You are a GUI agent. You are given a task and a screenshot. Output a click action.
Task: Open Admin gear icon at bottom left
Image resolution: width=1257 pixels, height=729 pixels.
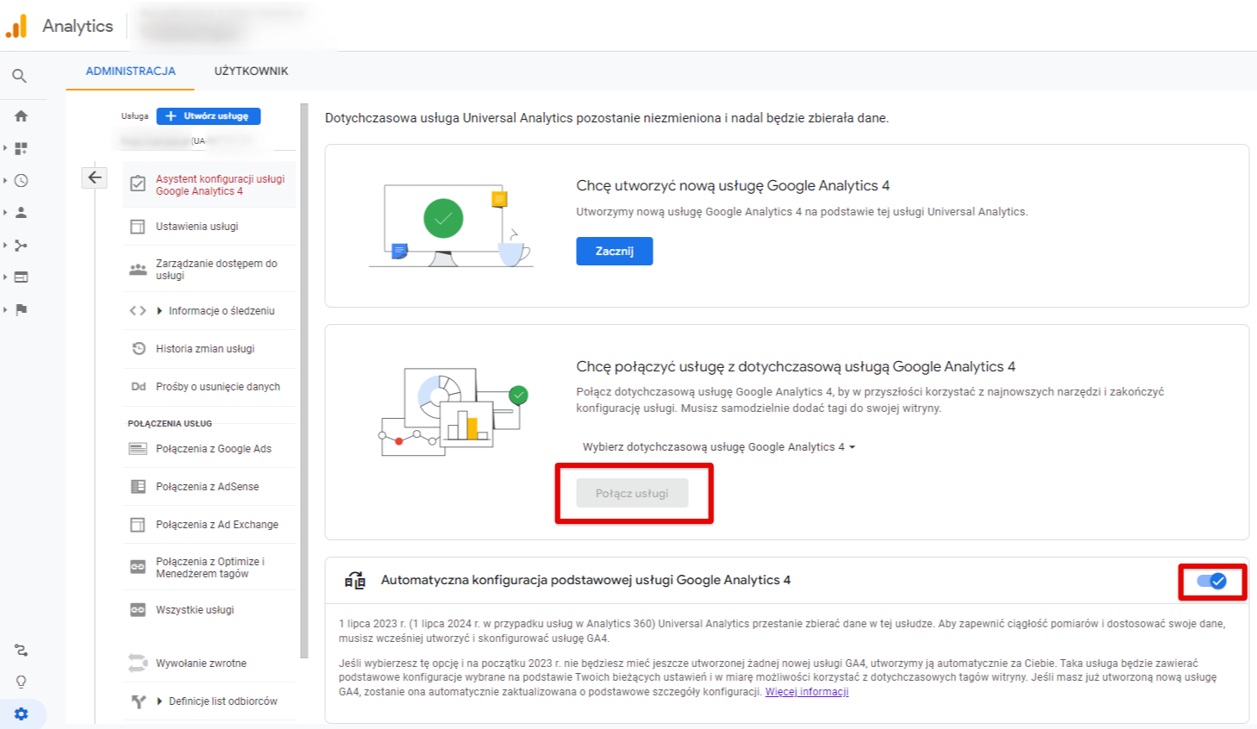[x=21, y=713]
